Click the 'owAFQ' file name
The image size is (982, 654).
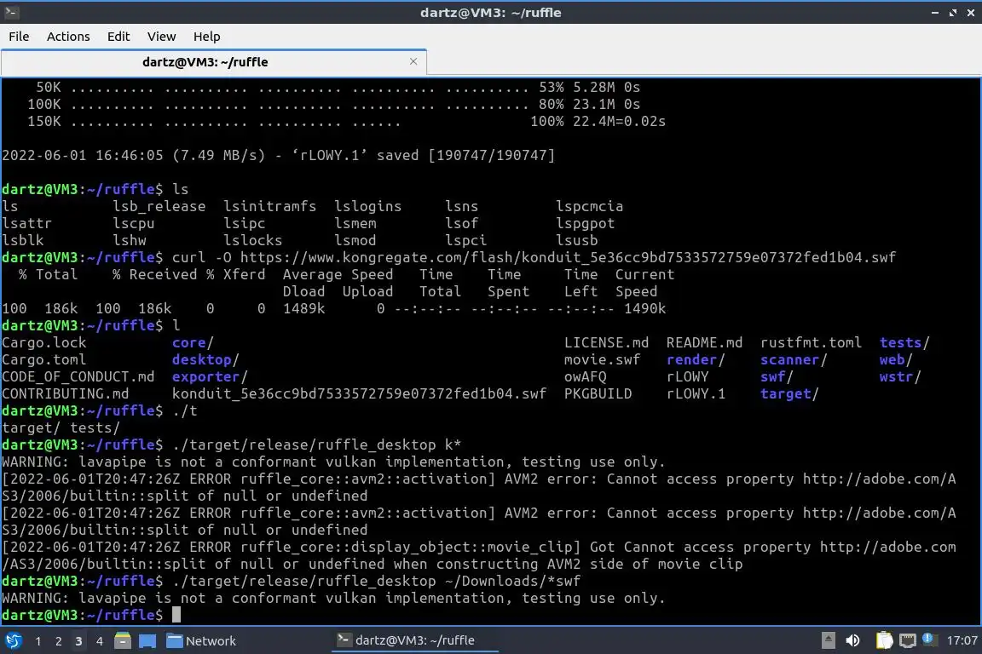click(x=585, y=376)
